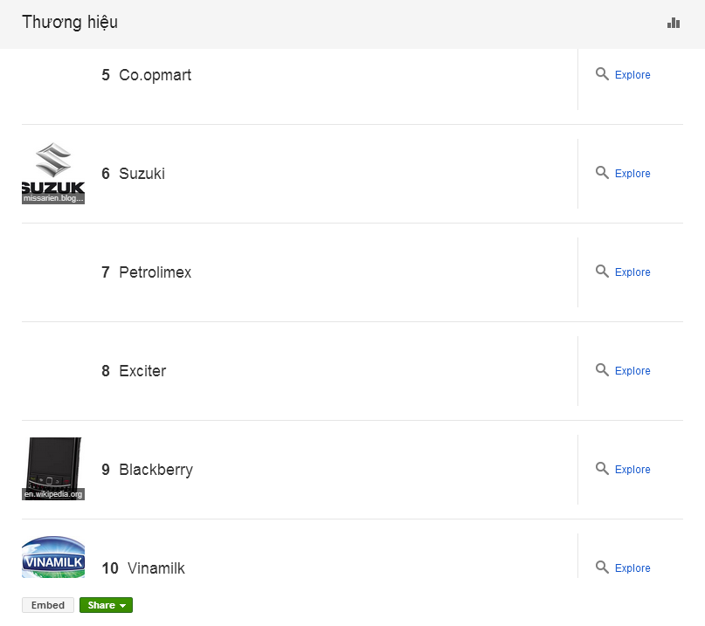Viewport: 705px width, 626px height.
Task: Click the bar chart icon in header
Action: coord(673,23)
